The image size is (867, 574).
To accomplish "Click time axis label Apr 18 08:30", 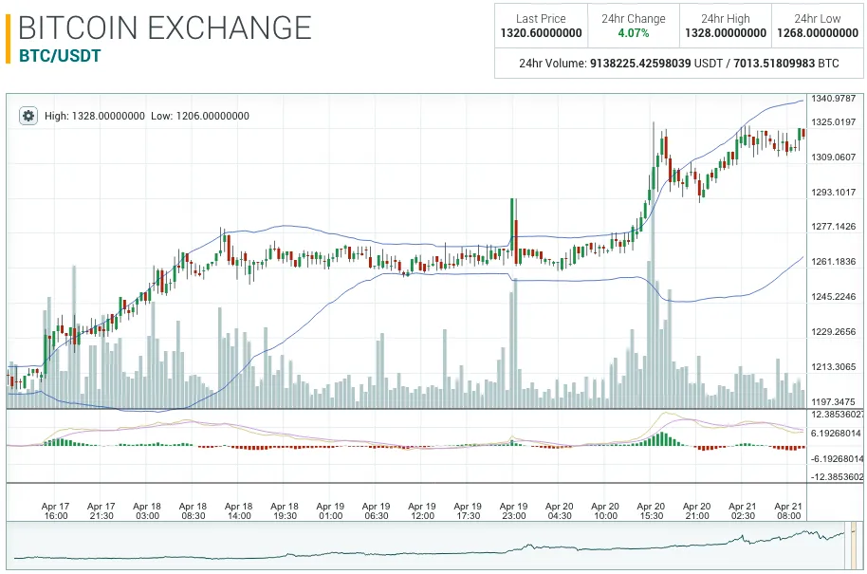I will (x=193, y=511).
